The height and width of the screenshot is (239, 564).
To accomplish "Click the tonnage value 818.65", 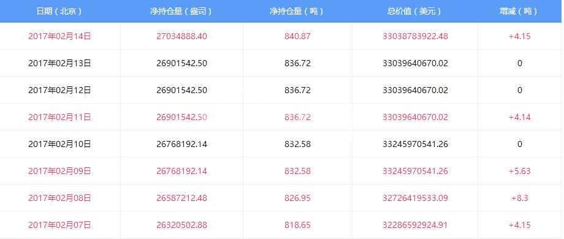I will [297, 226].
